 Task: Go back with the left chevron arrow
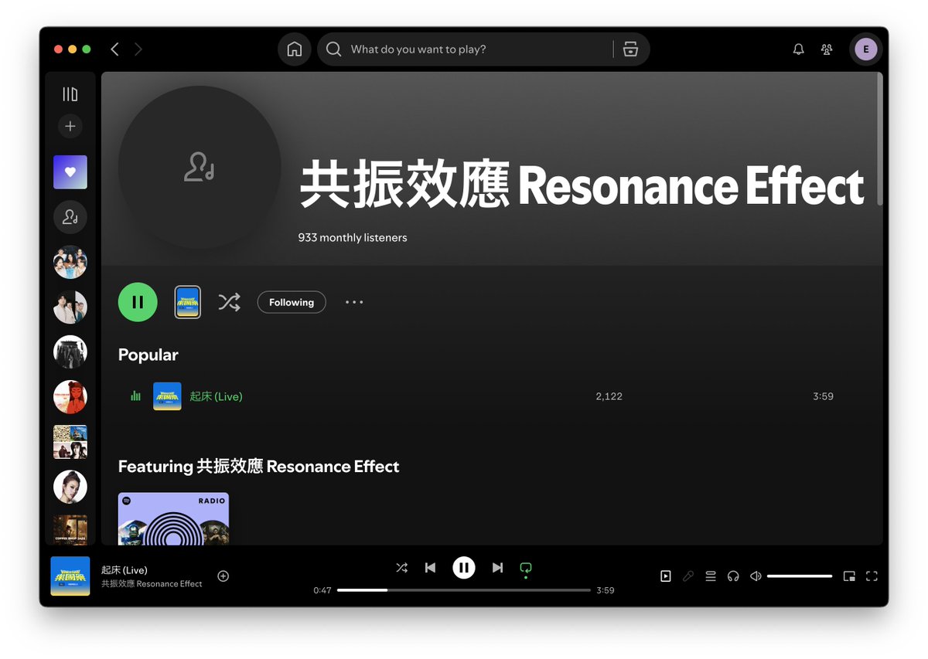tap(114, 49)
